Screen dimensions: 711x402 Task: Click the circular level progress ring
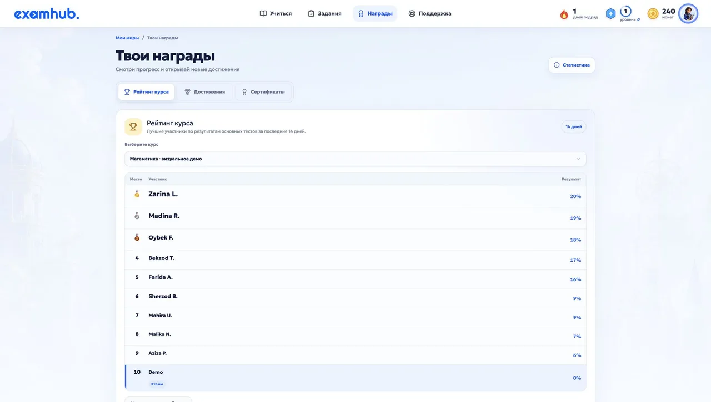625,11
